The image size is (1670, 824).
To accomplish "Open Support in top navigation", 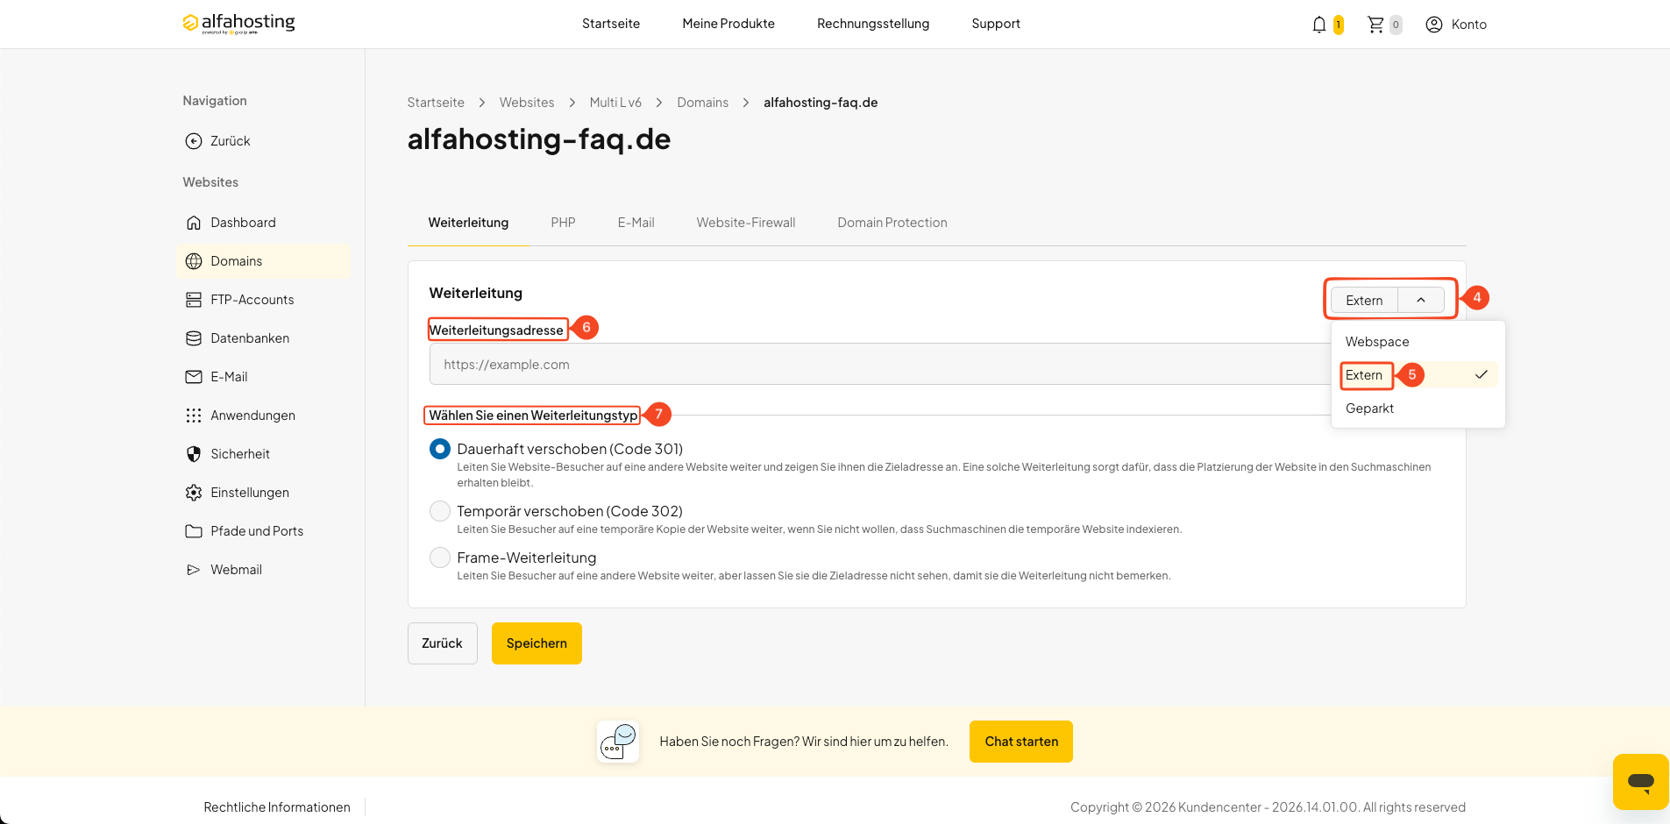I will point(996,24).
